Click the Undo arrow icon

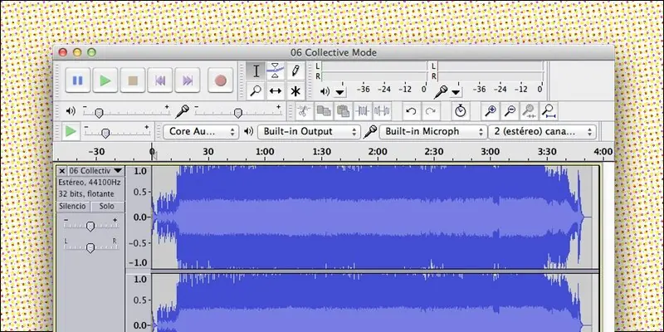pos(411,111)
